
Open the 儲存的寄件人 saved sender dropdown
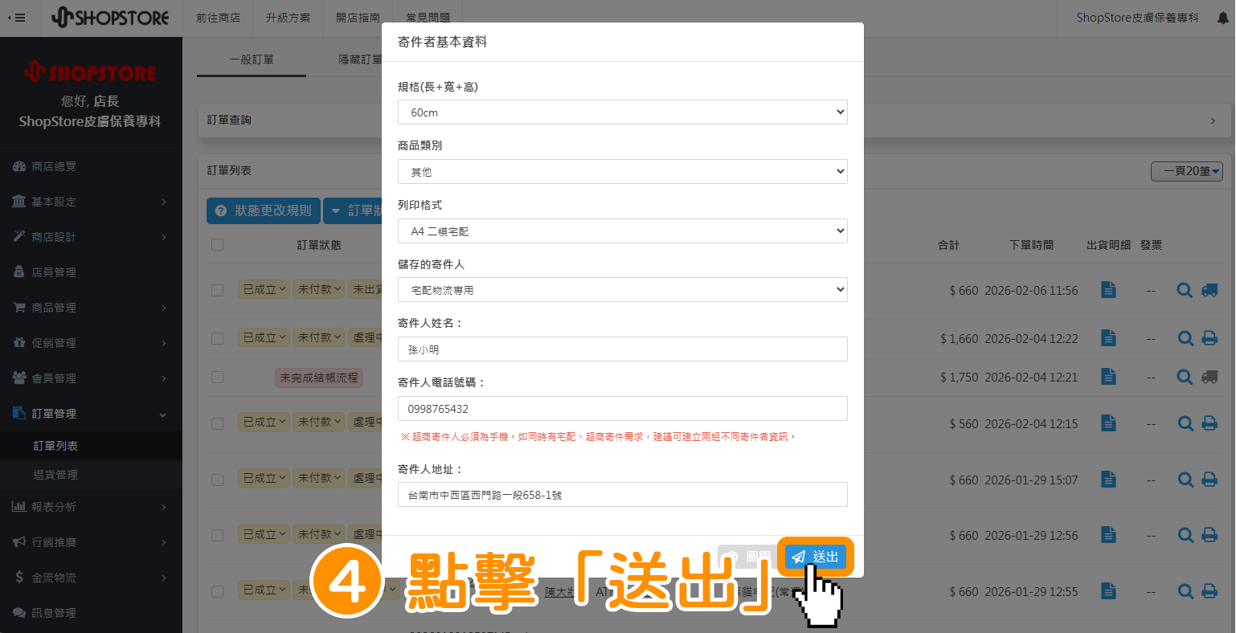tap(622, 290)
